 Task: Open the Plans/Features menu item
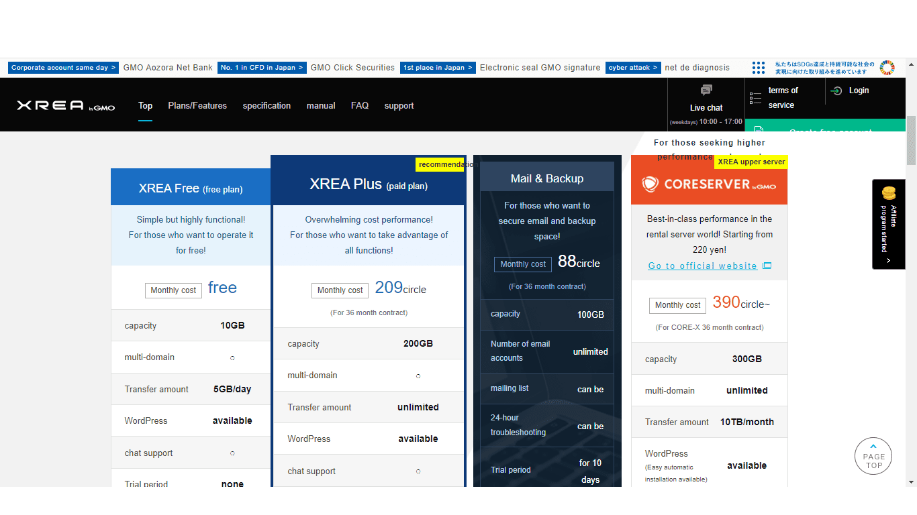click(197, 106)
